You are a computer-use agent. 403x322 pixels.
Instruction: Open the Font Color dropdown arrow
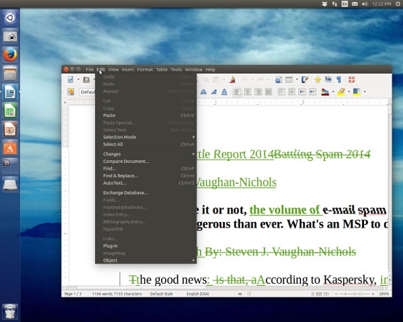[x=333, y=92]
